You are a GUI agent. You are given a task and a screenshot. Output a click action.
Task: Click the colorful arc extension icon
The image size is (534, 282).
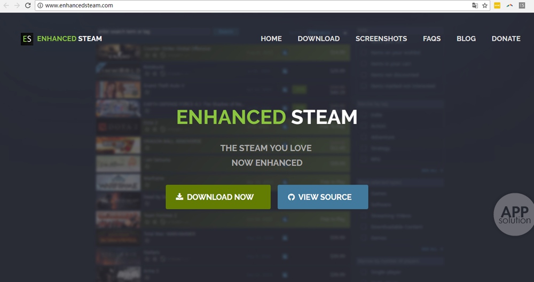click(x=509, y=5)
